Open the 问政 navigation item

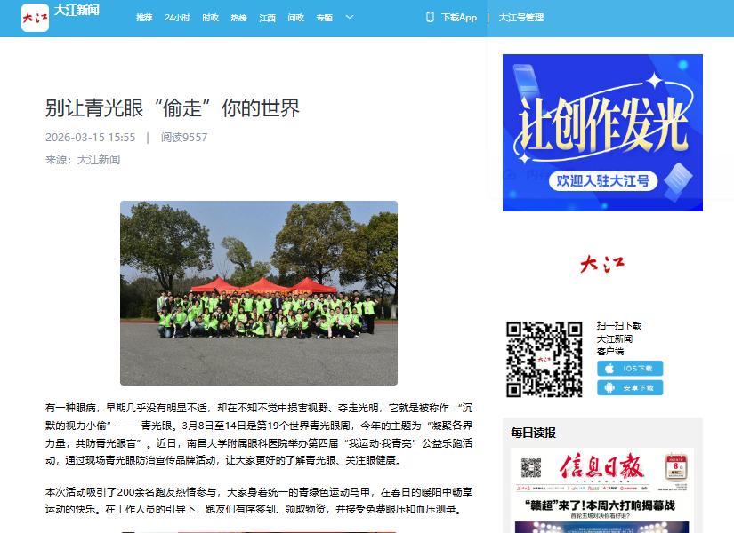pyautogui.click(x=295, y=18)
